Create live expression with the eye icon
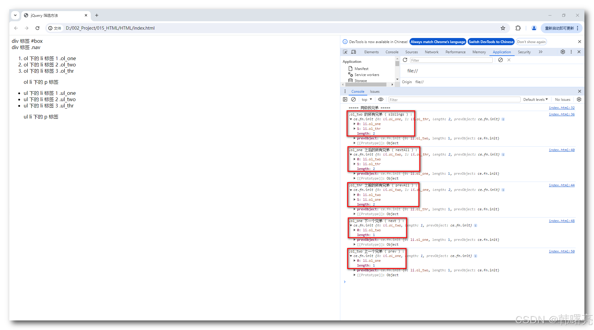 (380, 99)
